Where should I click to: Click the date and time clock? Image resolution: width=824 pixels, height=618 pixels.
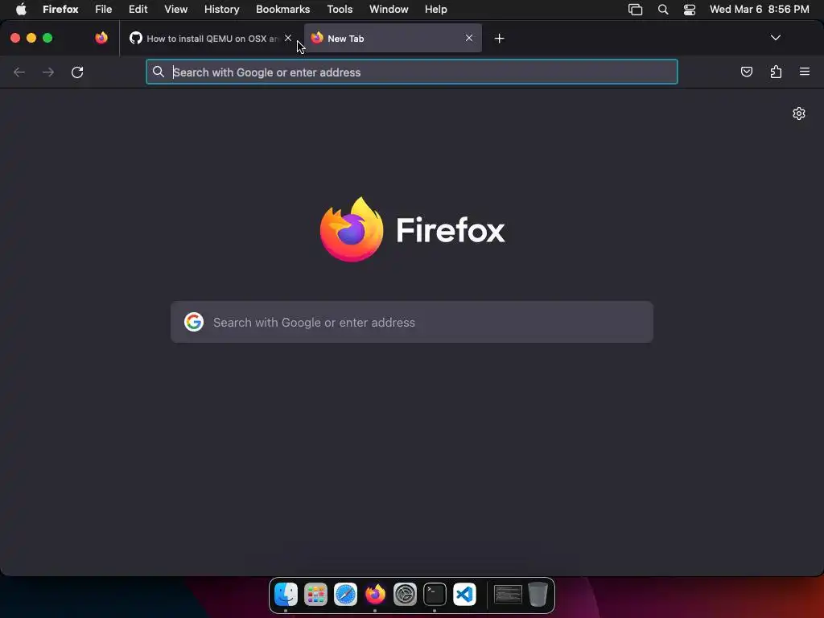[759, 10]
